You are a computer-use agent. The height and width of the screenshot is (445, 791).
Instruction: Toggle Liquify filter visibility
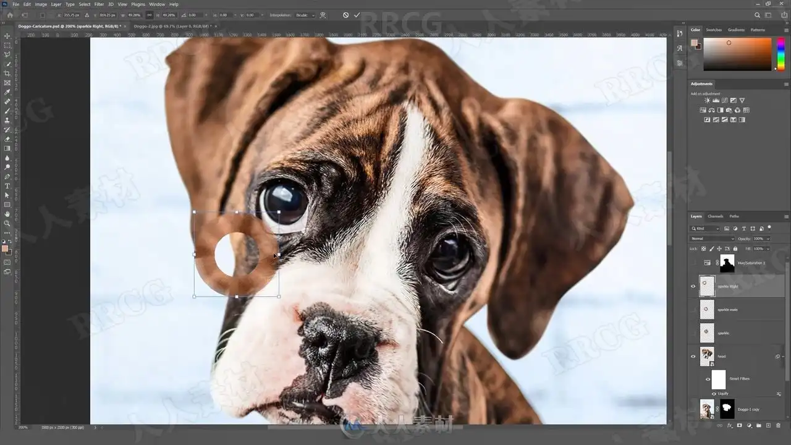(x=714, y=393)
